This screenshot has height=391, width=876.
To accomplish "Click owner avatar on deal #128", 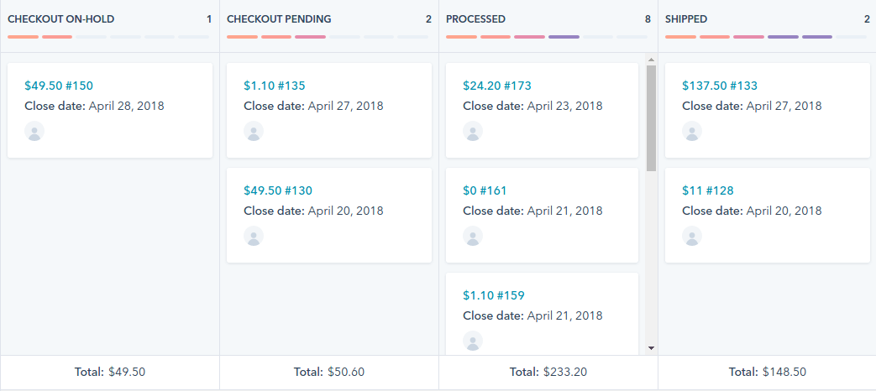I will coord(692,237).
